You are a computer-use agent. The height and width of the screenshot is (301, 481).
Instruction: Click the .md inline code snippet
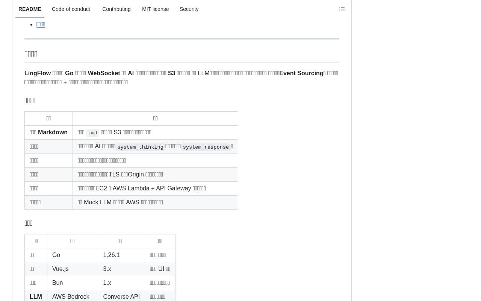tap(93, 133)
